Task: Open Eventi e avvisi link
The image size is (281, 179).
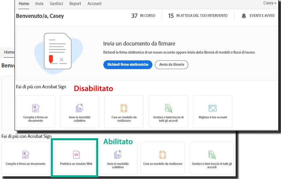Action: (262, 16)
